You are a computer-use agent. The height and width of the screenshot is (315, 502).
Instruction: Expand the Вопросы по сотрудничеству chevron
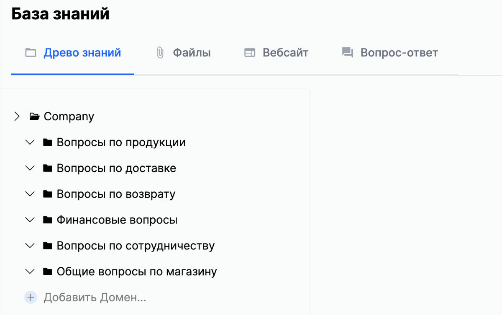click(30, 246)
